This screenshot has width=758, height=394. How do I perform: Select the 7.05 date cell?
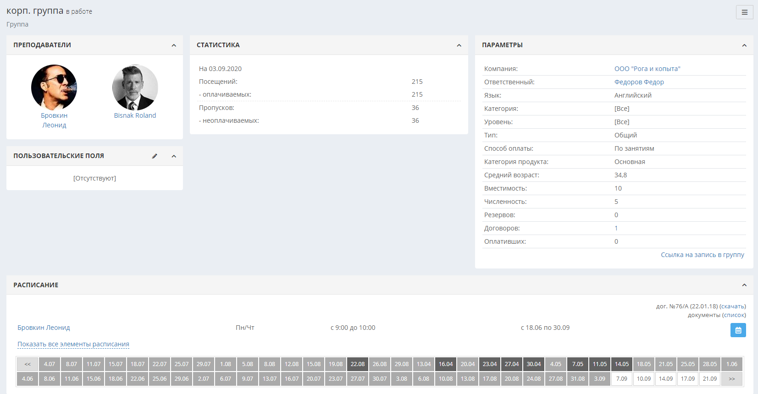pyautogui.click(x=578, y=364)
